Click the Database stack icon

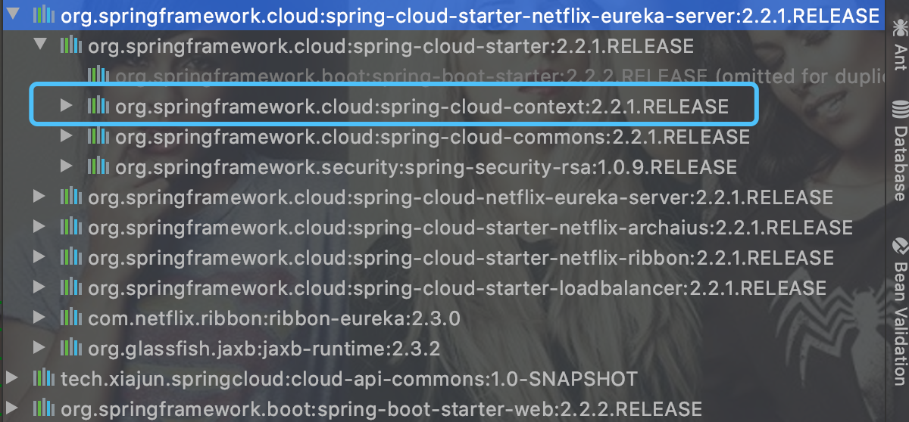899,110
